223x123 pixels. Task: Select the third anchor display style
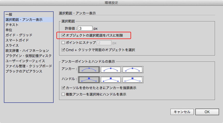click(132, 69)
